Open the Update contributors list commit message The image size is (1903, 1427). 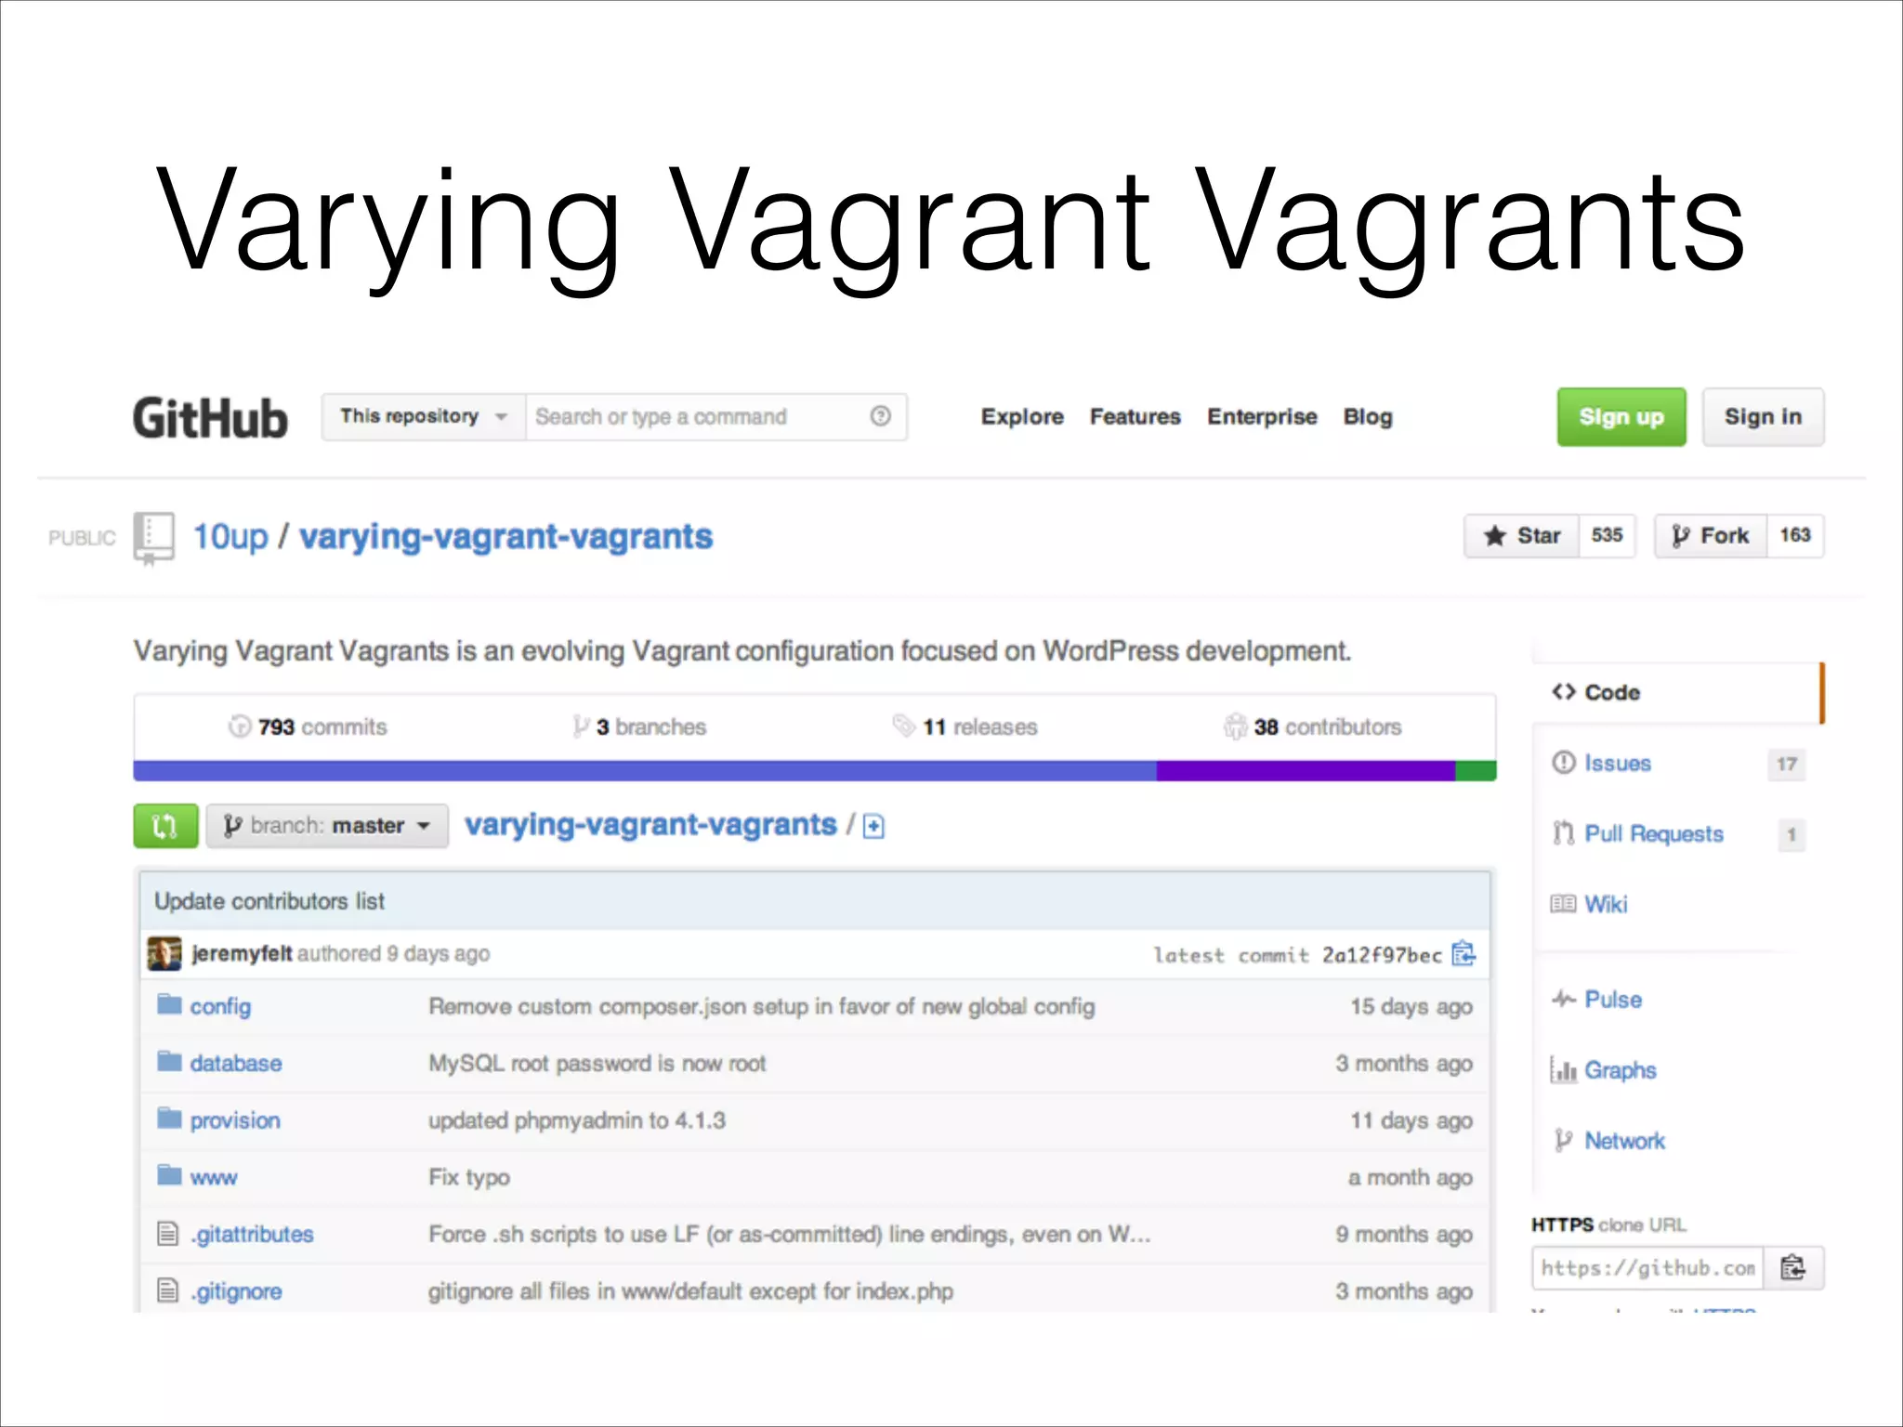click(x=269, y=901)
